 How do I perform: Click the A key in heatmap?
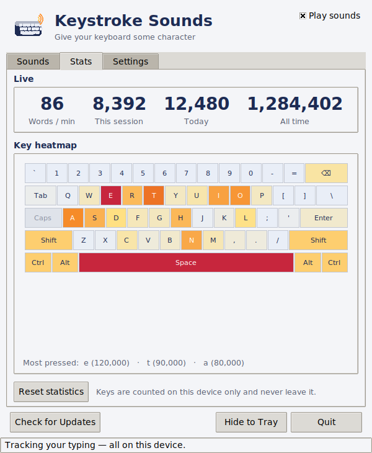[x=73, y=218]
